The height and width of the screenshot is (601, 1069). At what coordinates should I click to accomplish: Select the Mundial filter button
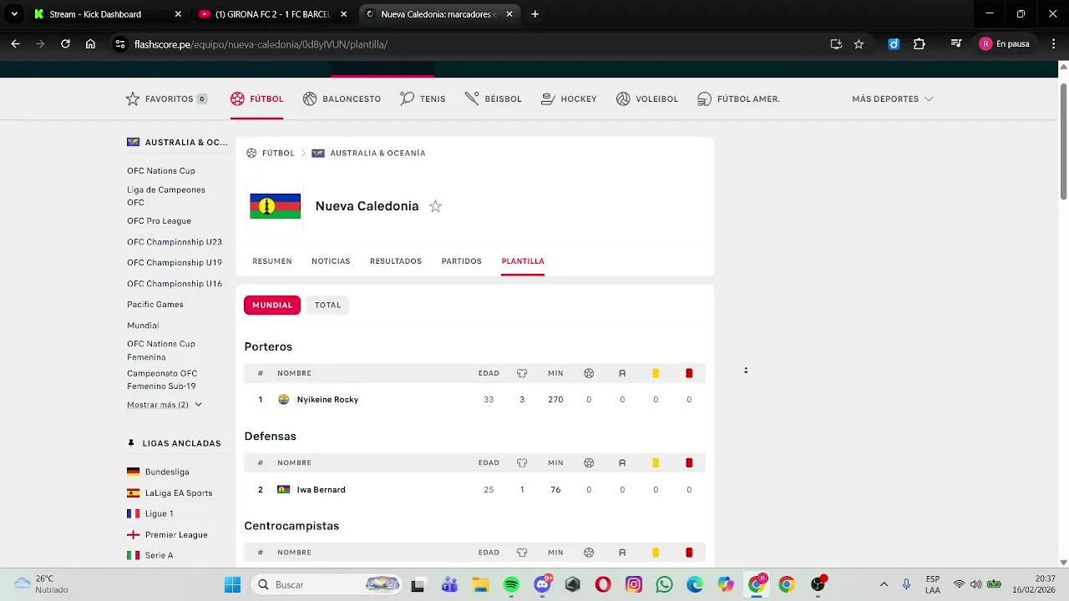point(272,305)
